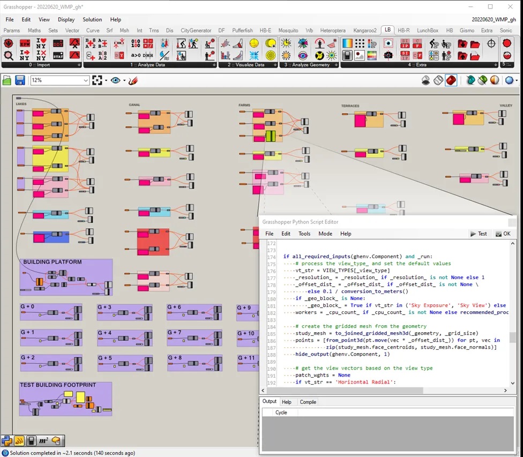This screenshot has height=457, width=523.
Task: Click the zoom extents icon
Action: [97, 80]
